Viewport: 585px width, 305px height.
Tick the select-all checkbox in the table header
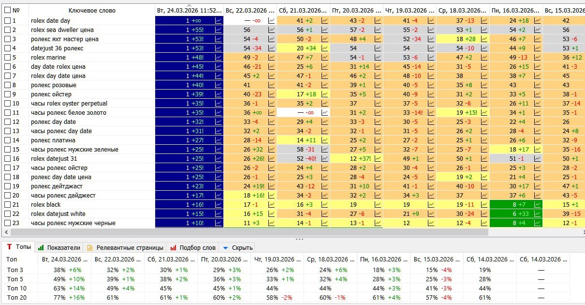[x=7, y=10]
